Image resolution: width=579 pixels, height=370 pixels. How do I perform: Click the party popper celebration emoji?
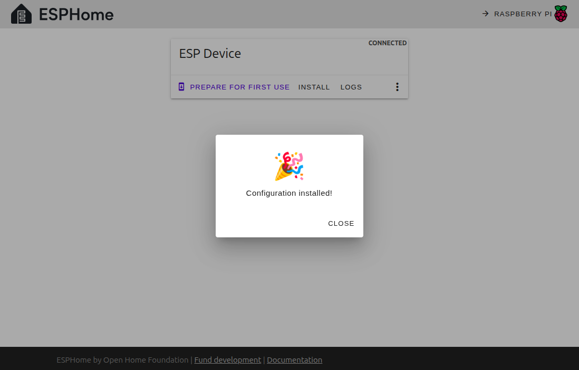[289, 166]
